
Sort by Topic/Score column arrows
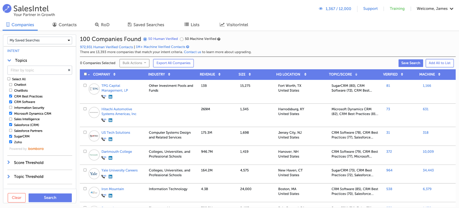coord(356,74)
